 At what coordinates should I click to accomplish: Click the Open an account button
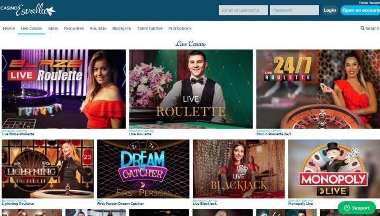360,10
